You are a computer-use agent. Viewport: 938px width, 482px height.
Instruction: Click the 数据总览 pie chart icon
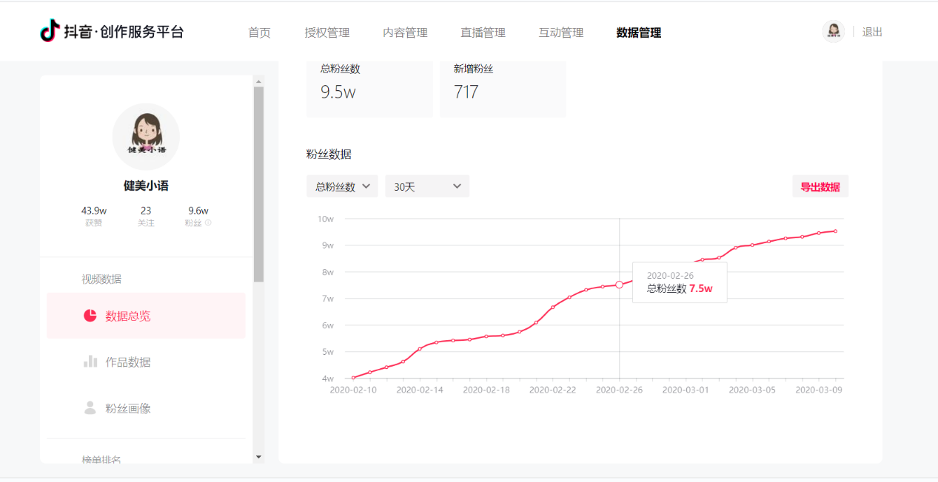point(90,316)
